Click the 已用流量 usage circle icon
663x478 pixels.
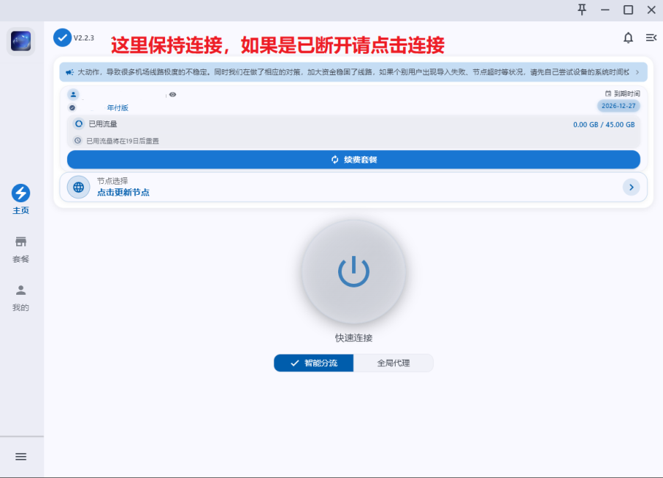pos(79,124)
